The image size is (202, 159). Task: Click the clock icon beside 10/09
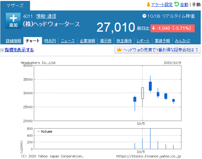(x=144, y=16)
